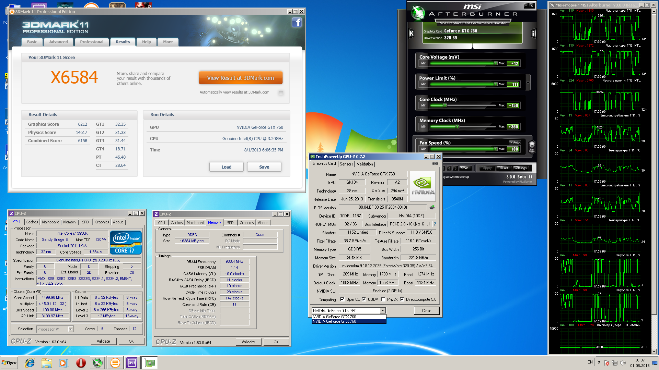Click the MSI Afterburner dragon logo
The height and width of the screenshot is (370, 659).
click(418, 13)
